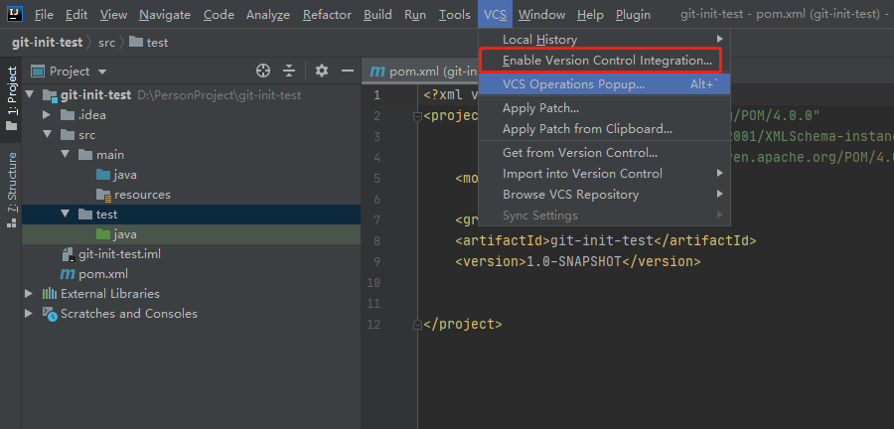This screenshot has height=429, width=894.
Task: Open the Analyze menu
Action: coord(268,15)
